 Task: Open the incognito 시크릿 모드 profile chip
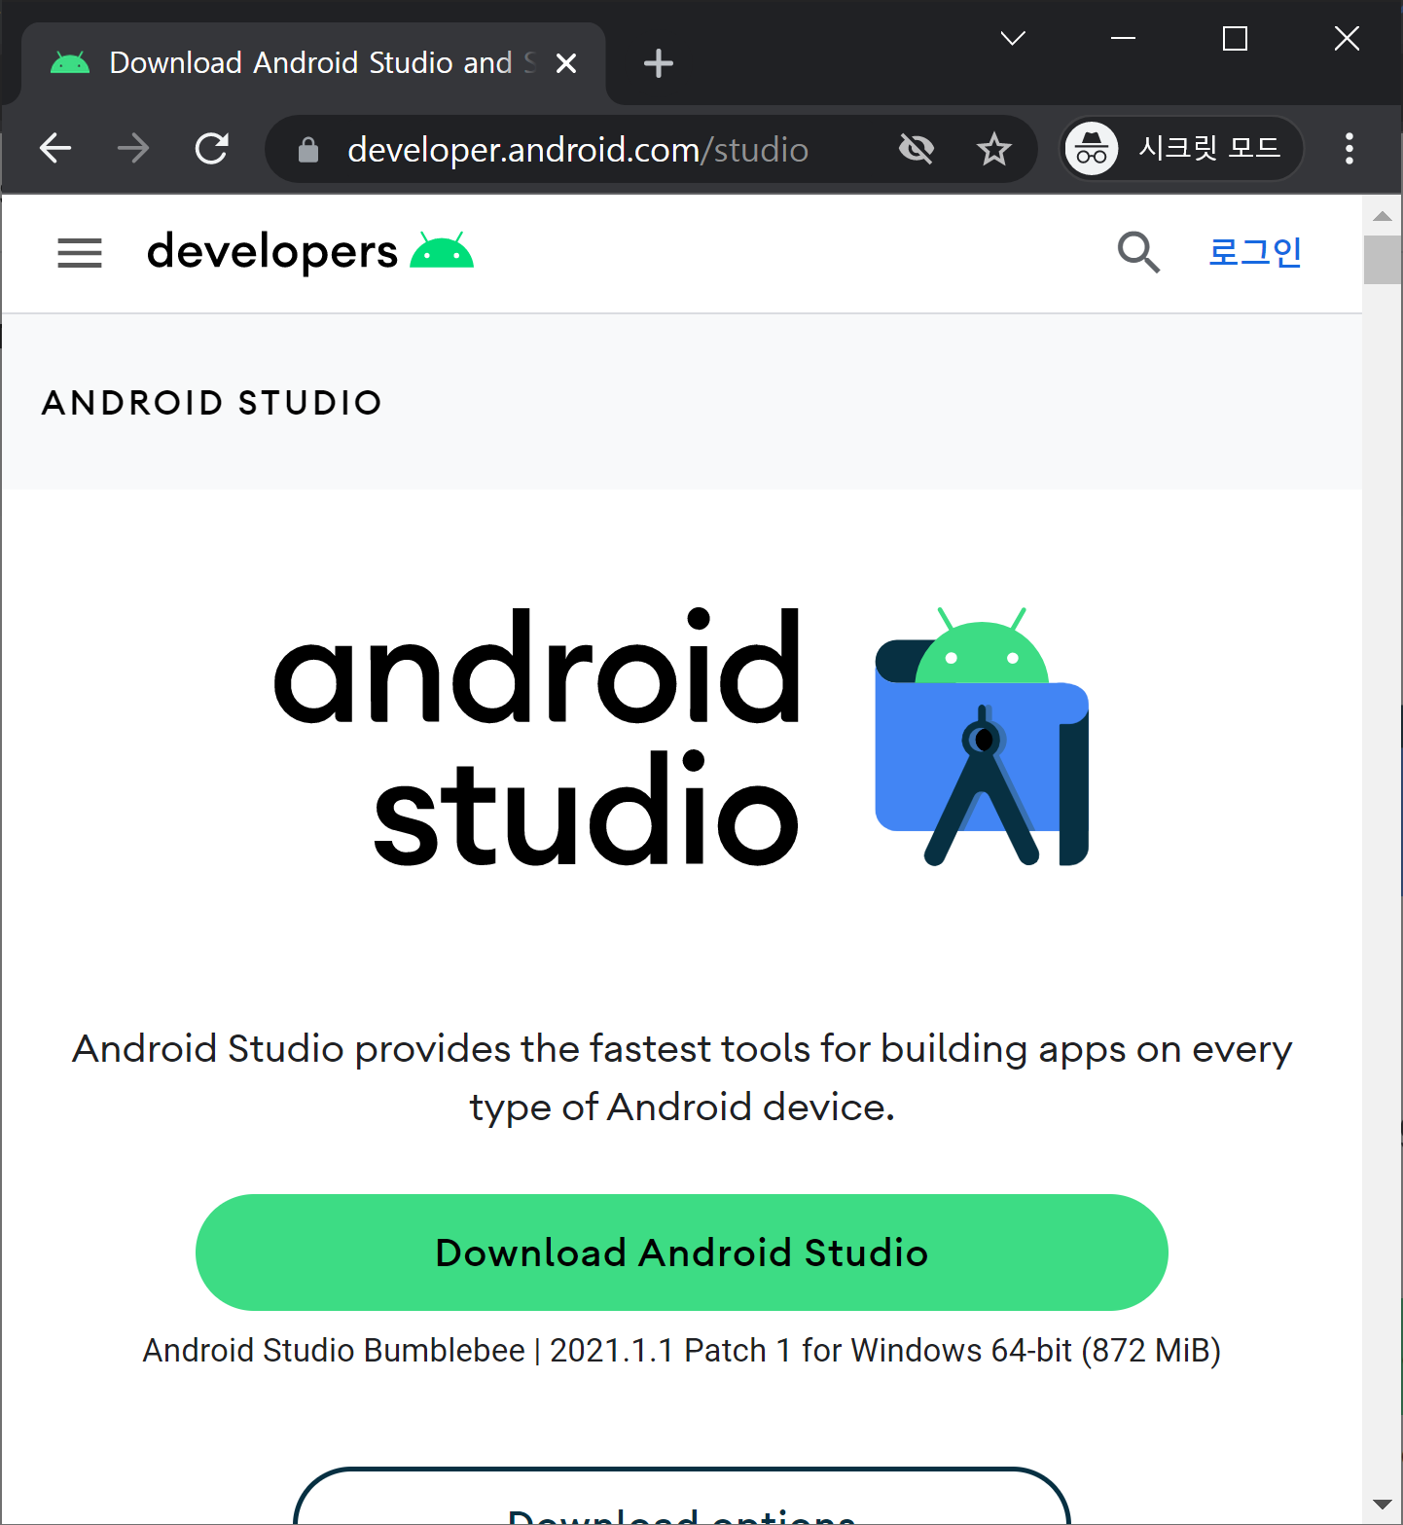tap(1181, 149)
